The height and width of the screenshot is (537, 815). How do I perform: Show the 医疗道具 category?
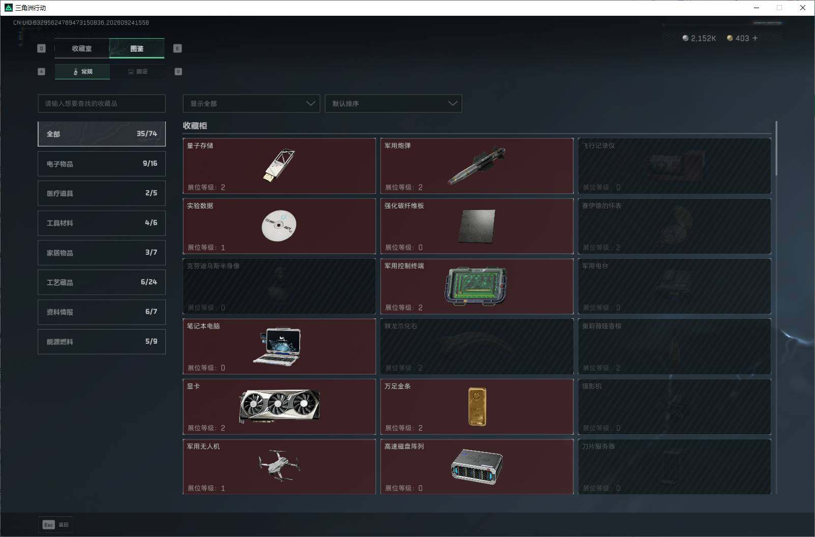coord(102,193)
